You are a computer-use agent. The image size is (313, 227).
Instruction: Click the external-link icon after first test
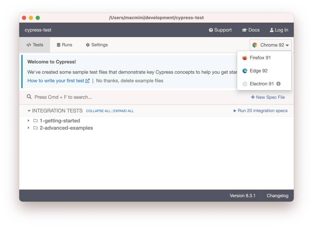click(x=88, y=81)
